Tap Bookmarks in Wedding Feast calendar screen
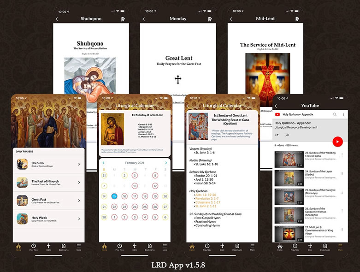Image resolution: width=360 pixels, height=272 pixels. [237, 247]
